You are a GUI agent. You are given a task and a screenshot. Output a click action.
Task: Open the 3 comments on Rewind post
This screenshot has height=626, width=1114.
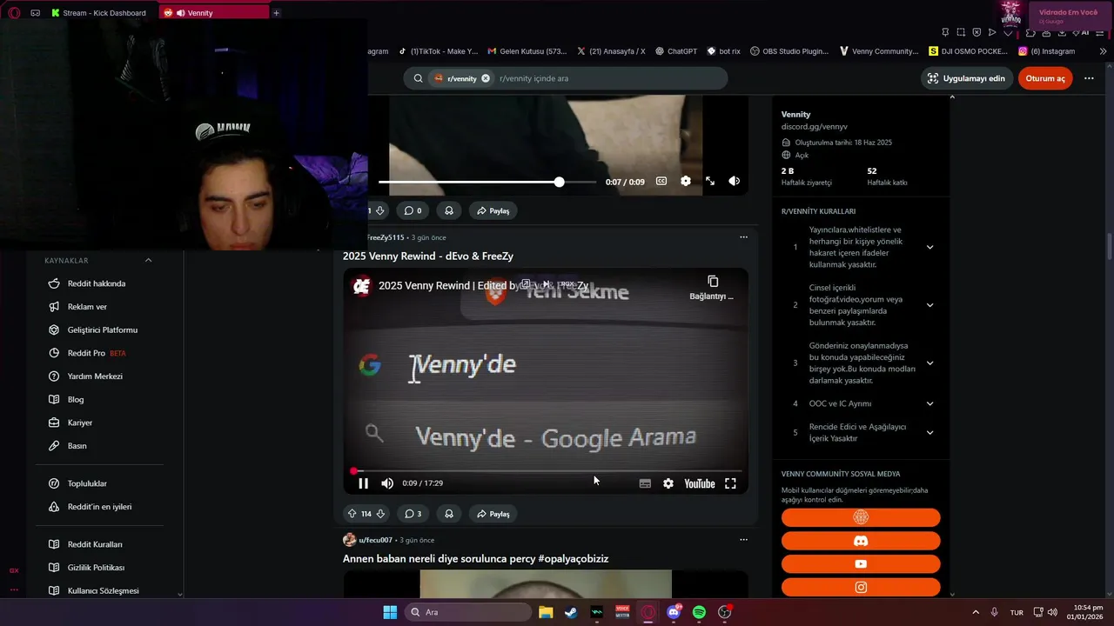413,514
